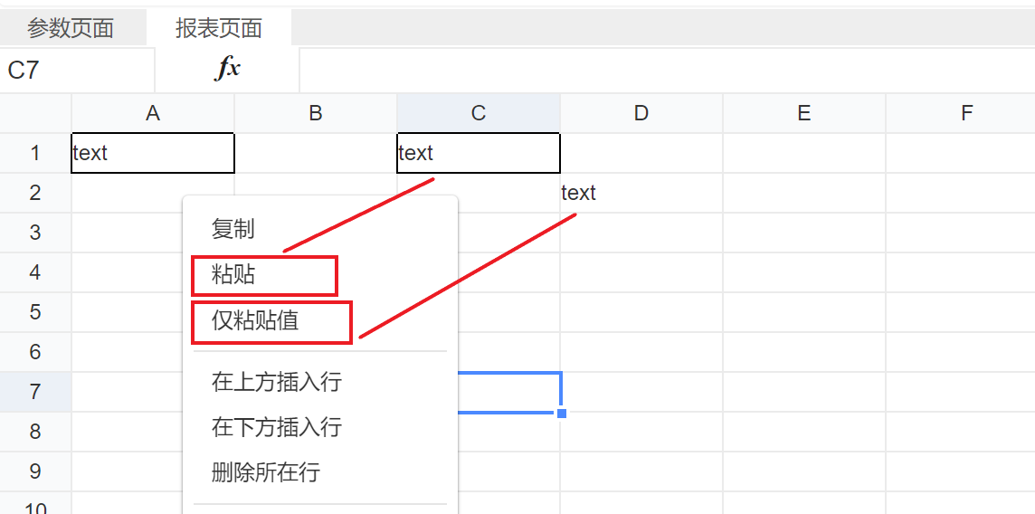Choose 粘贴 from the context menu
1035x514 pixels.
coord(233,275)
